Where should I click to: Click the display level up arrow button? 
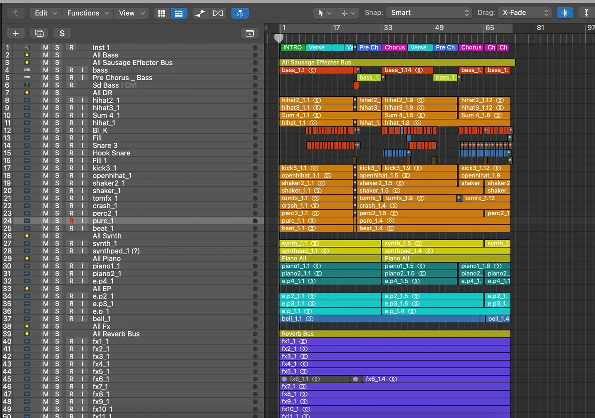pyautogui.click(x=16, y=13)
